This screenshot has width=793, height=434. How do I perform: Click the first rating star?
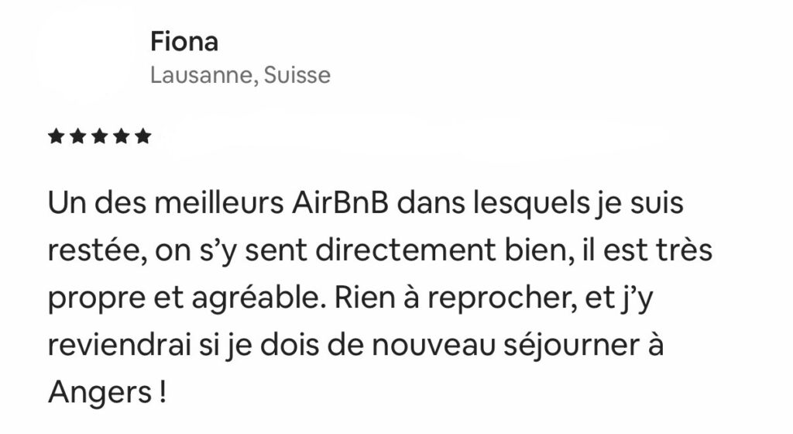(56, 137)
